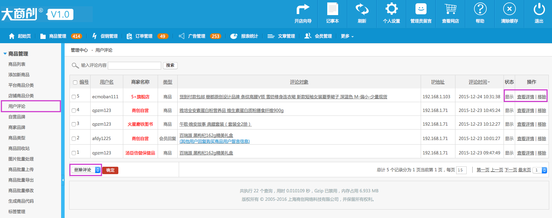Click the people icon of 会员管理

[308, 36]
